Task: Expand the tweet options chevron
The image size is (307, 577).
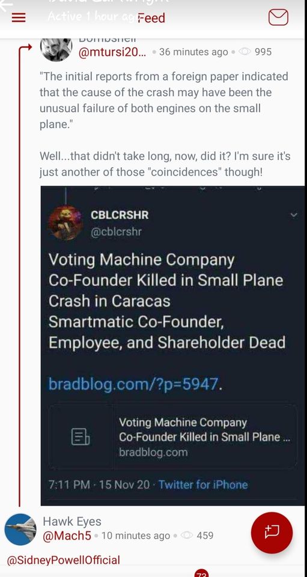Action: click(293, 215)
